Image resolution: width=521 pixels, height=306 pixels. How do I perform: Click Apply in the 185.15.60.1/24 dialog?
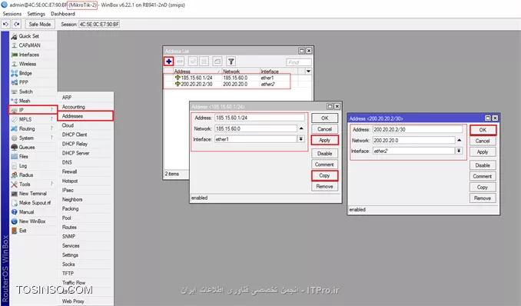tap(324, 140)
